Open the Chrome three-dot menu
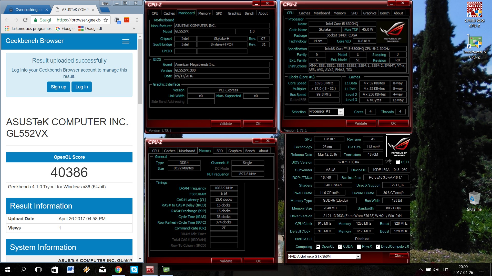The image size is (492, 276). (137, 20)
